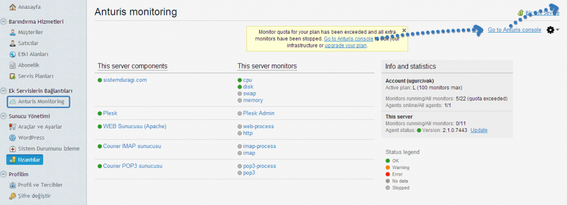567x205 pixels.
Task: Open the imap monitor link
Action: tap(249, 153)
